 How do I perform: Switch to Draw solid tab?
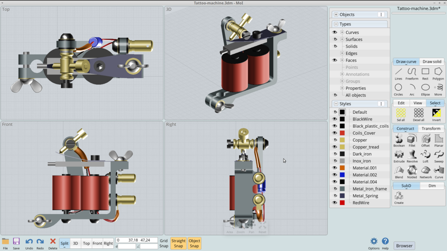pos(432,62)
